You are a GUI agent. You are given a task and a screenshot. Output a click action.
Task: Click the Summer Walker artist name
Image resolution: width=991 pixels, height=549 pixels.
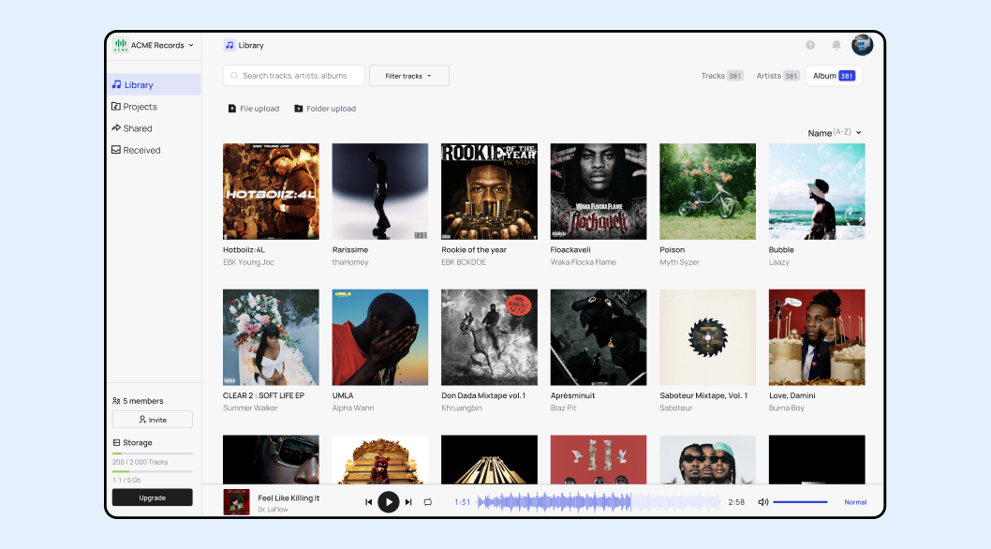tap(250, 408)
